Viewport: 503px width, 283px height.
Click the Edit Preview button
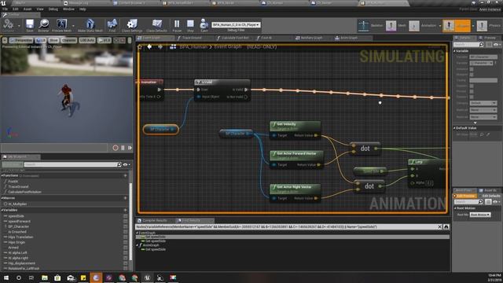[x=465, y=196]
